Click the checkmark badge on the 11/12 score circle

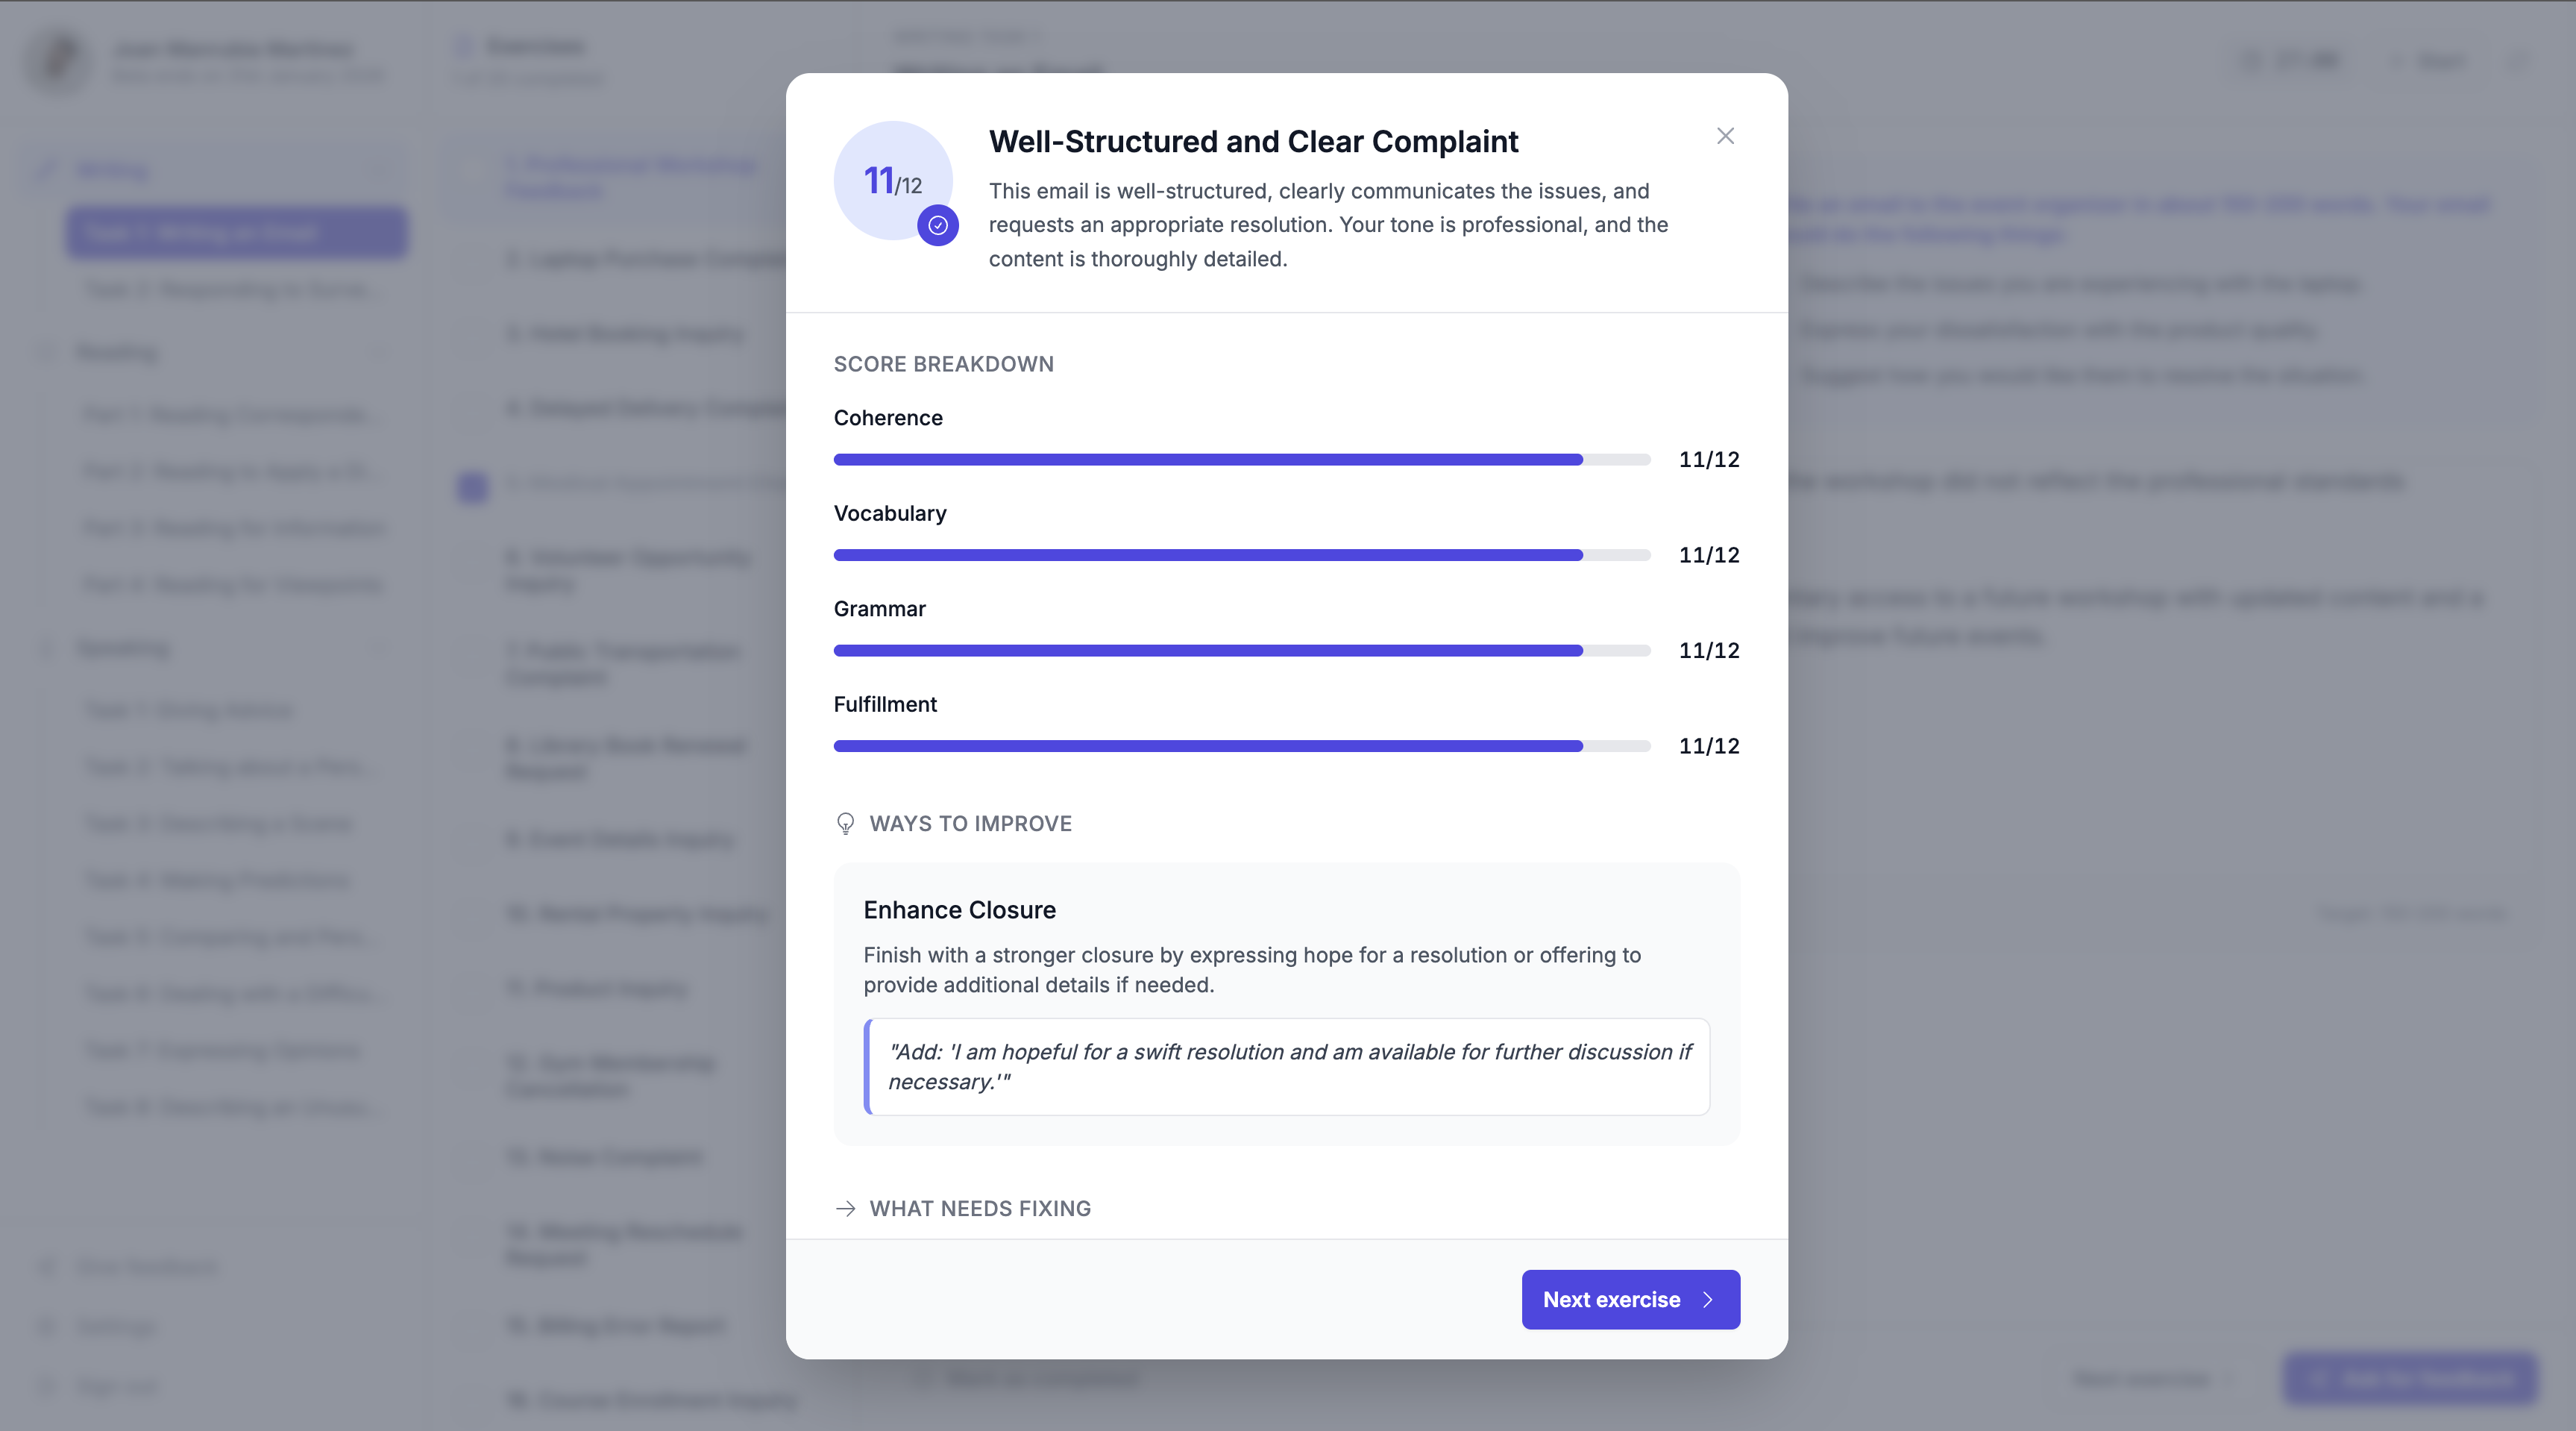point(937,226)
